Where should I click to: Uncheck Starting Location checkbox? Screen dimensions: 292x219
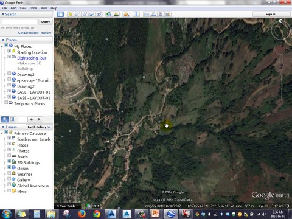pyautogui.click(x=9, y=51)
